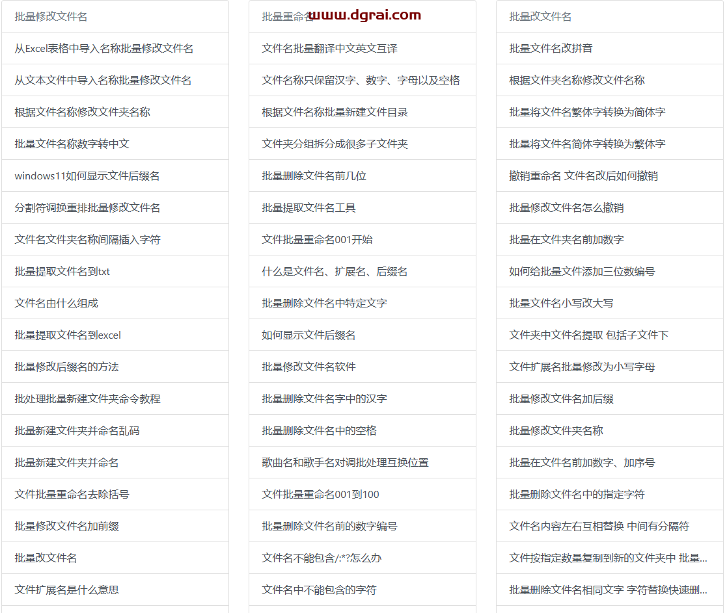Select 批量提取文件名到txt link
Image resolution: width=727 pixels, height=613 pixels.
tap(62, 271)
